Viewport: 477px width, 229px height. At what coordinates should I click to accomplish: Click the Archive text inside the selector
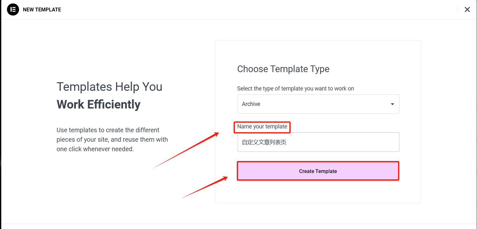tap(251, 104)
